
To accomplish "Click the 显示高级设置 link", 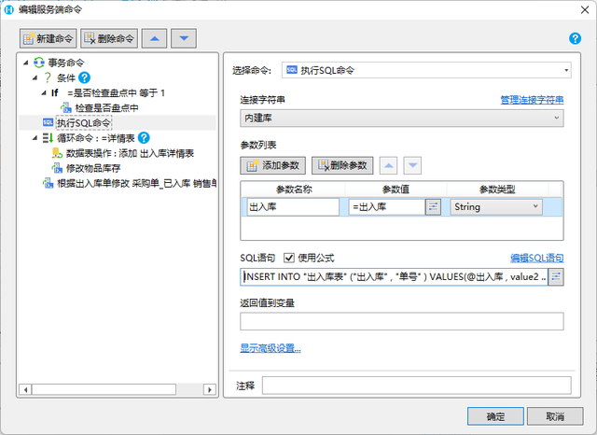I will 271,348.
